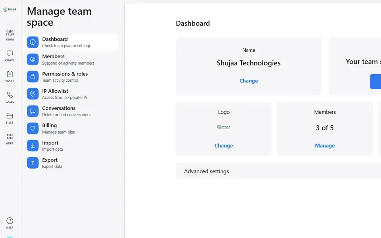Click the Export upload arrow icon
The width and height of the screenshot is (381, 238).
(33, 163)
